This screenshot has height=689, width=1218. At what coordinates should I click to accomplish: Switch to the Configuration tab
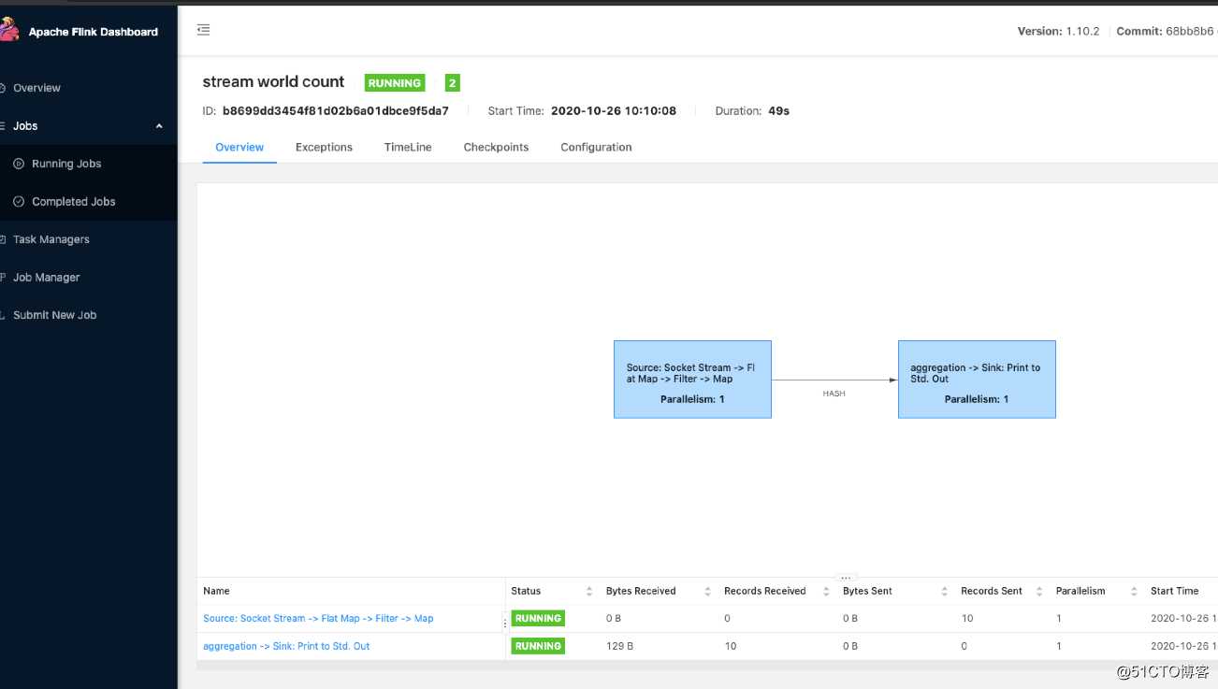click(596, 147)
